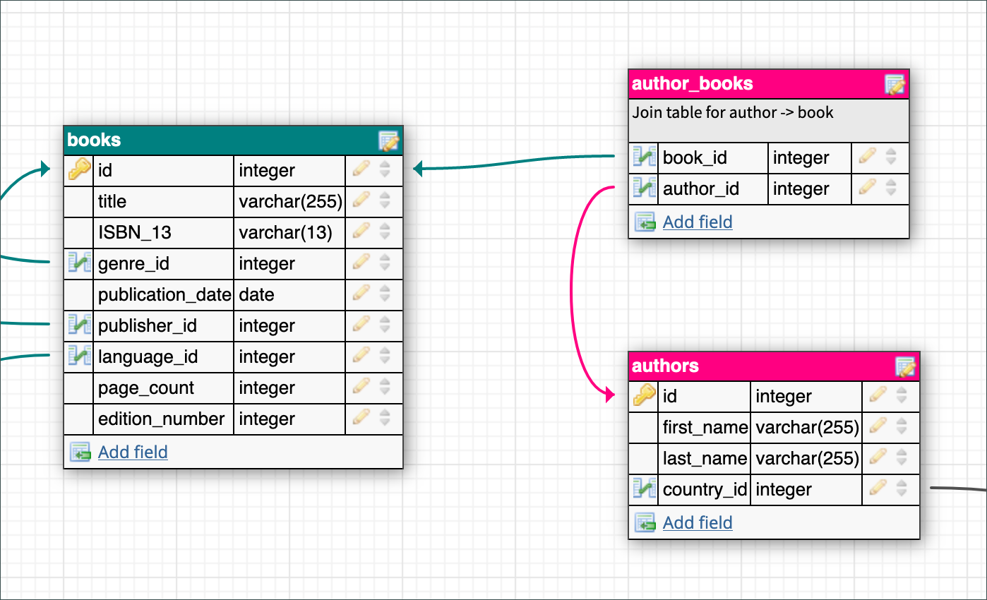The height and width of the screenshot is (600, 987).
Task: Edit the book_id field pencil
Action: pyautogui.click(x=868, y=156)
